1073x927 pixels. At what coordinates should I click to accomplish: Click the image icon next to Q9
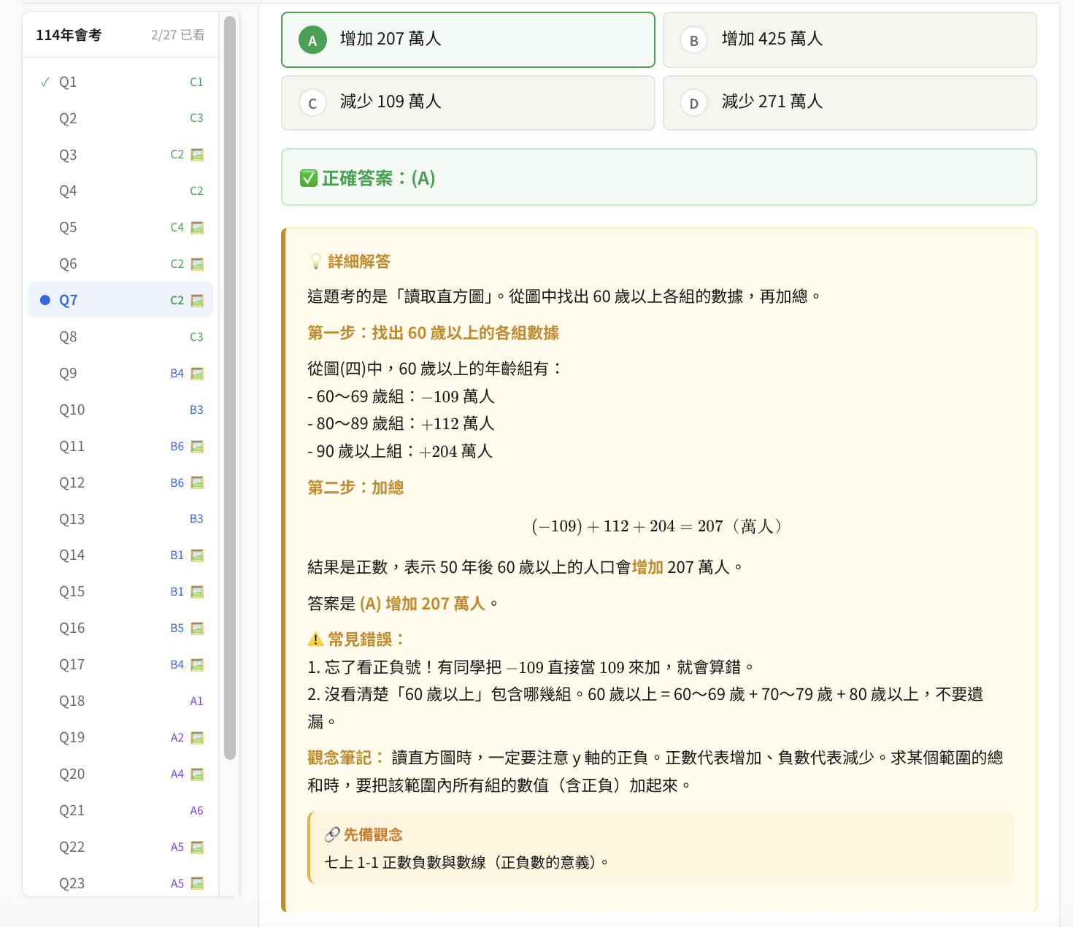click(x=197, y=374)
